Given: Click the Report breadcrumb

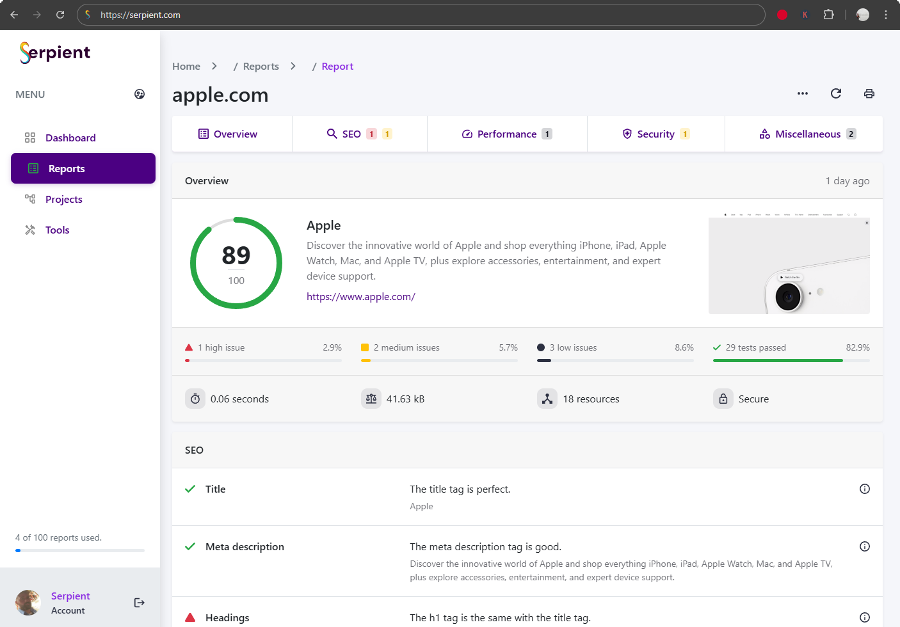Looking at the screenshot, I should [337, 66].
